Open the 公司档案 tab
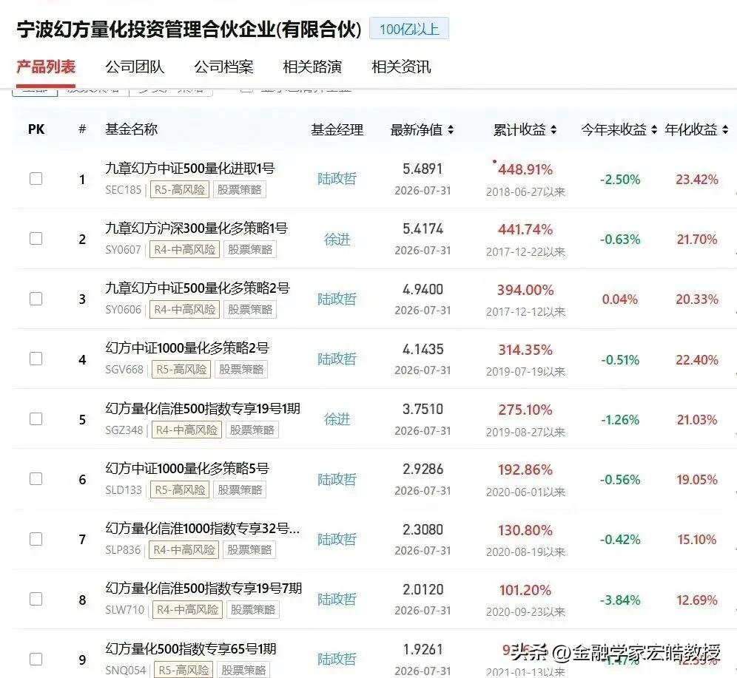This screenshot has height=678, width=737. click(223, 67)
